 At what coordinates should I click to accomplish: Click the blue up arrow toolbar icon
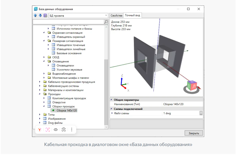(x=35, y=16)
